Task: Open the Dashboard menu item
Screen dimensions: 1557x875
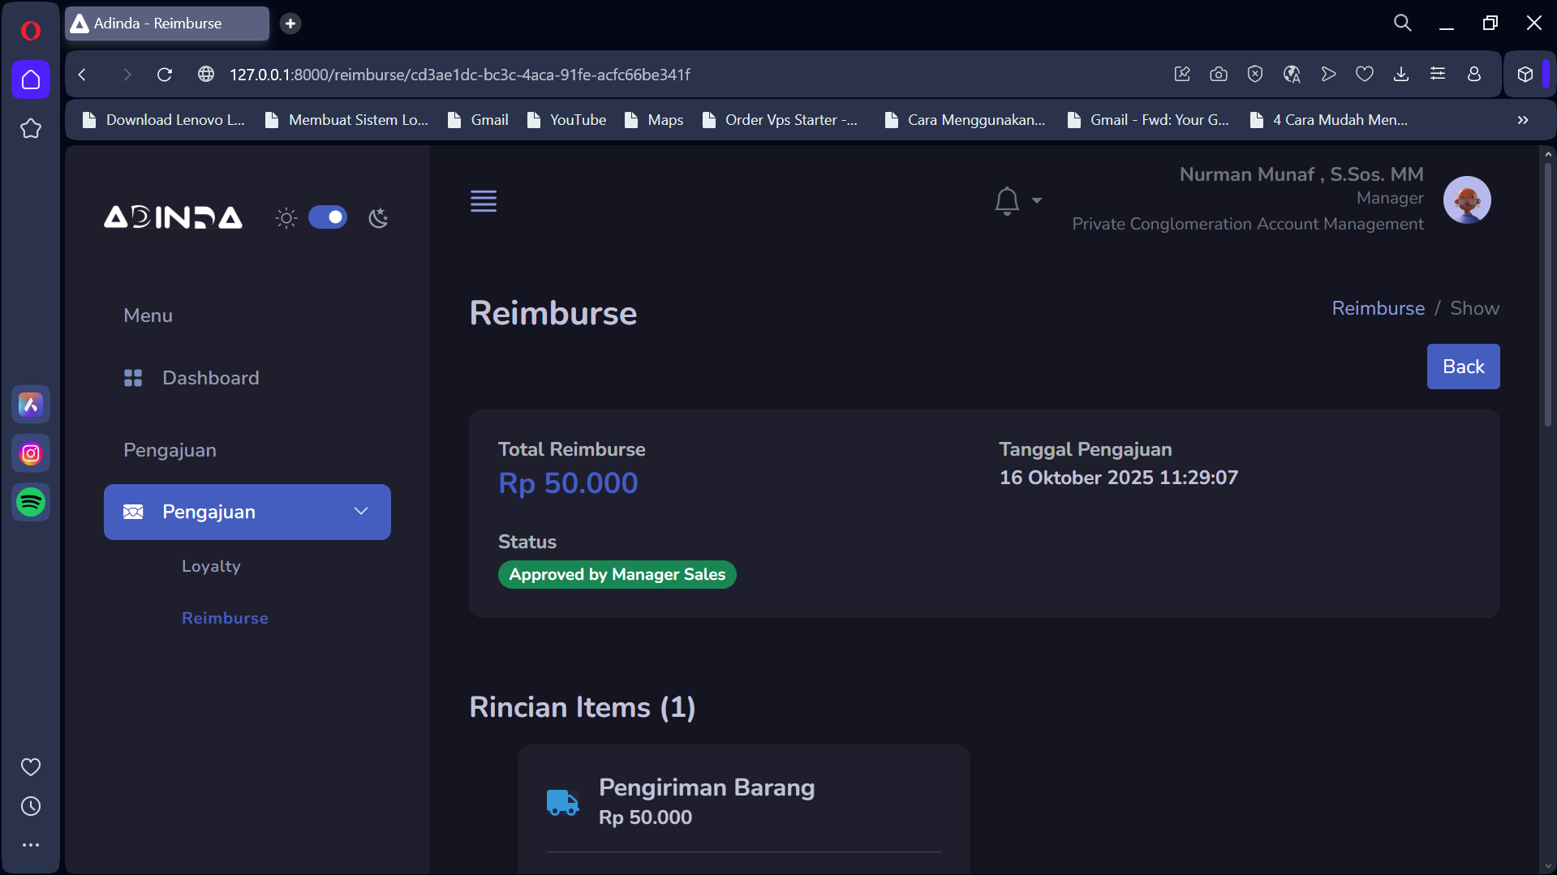Action: click(x=210, y=378)
